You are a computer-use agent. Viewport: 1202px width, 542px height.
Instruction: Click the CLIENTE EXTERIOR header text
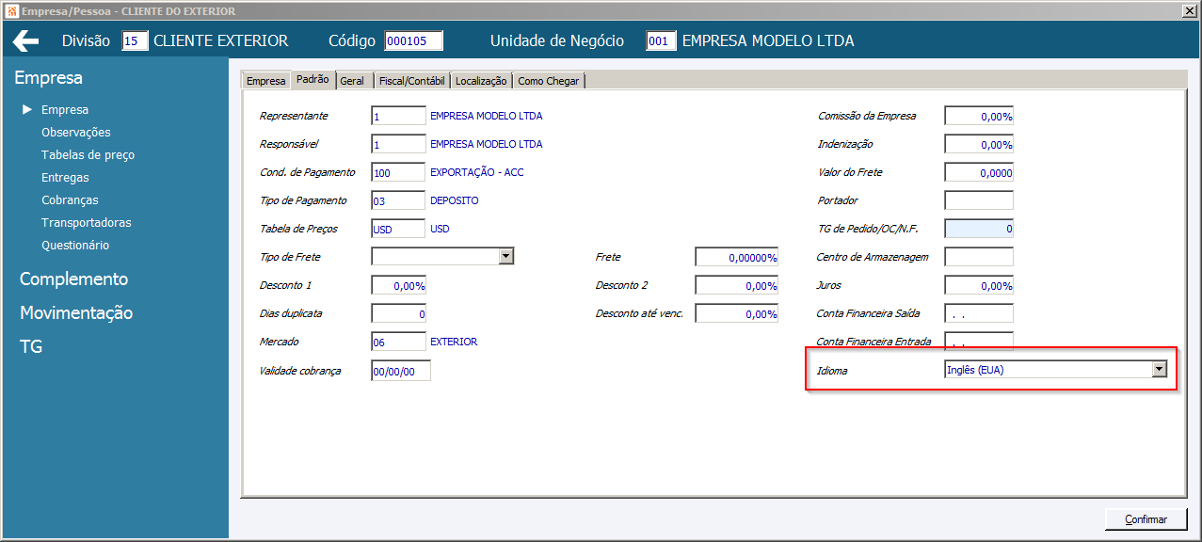tap(221, 41)
